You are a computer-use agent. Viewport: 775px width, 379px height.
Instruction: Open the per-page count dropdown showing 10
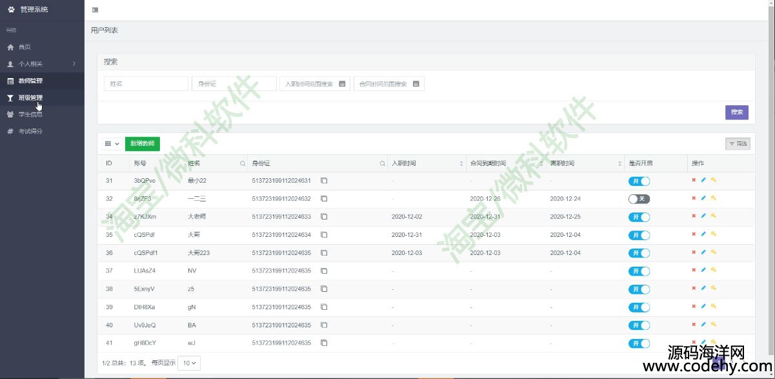pos(189,363)
